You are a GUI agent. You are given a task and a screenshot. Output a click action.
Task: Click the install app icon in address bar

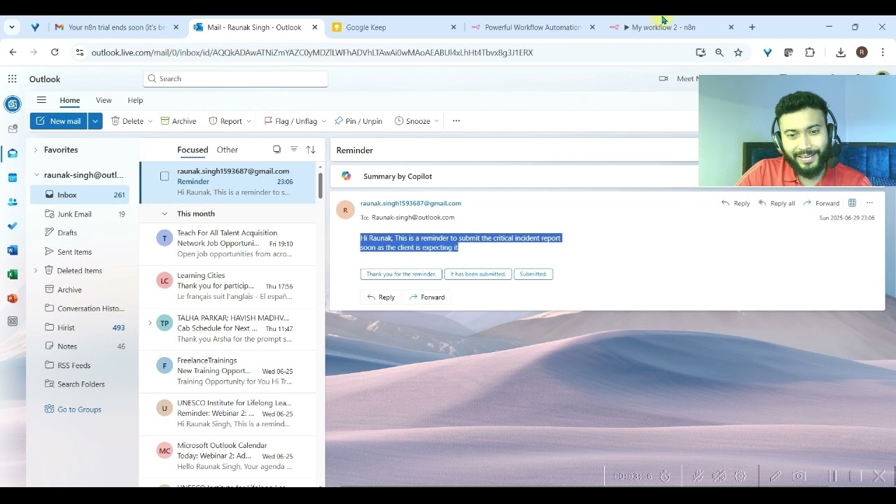pyautogui.click(x=701, y=52)
